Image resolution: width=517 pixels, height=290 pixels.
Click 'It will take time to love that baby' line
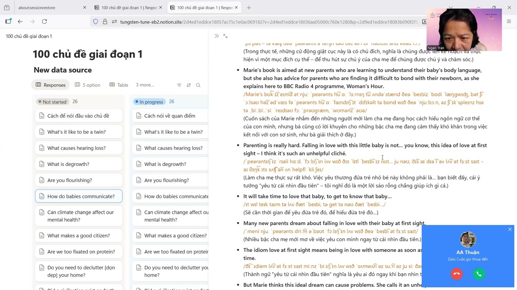point(317,197)
